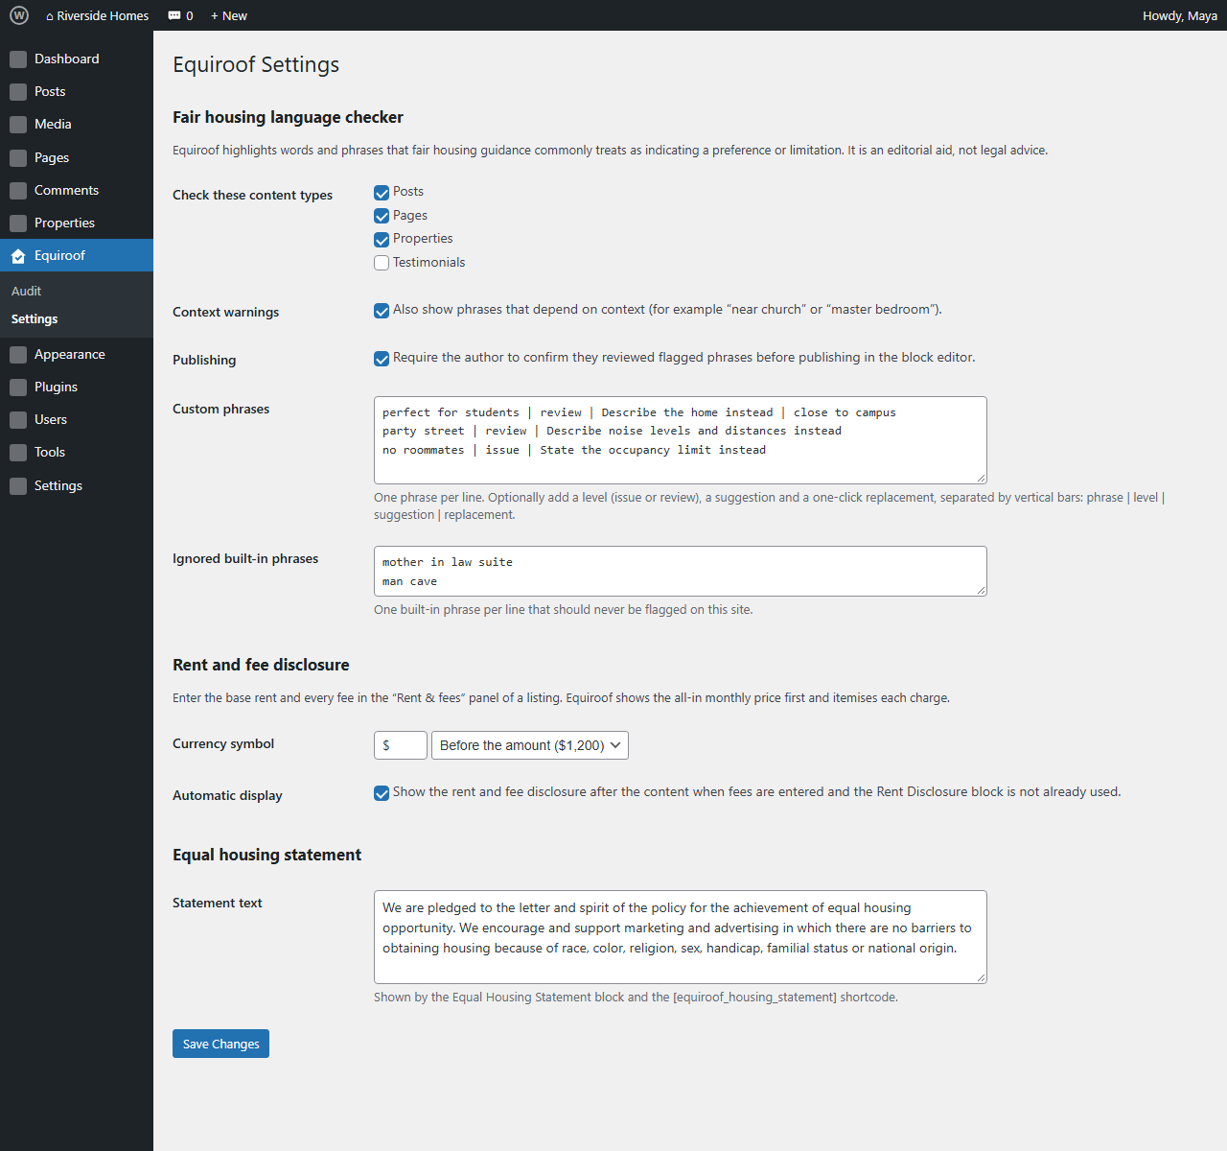Image resolution: width=1227 pixels, height=1151 pixels.
Task: Click into the Custom phrases textarea
Action: pos(681,440)
